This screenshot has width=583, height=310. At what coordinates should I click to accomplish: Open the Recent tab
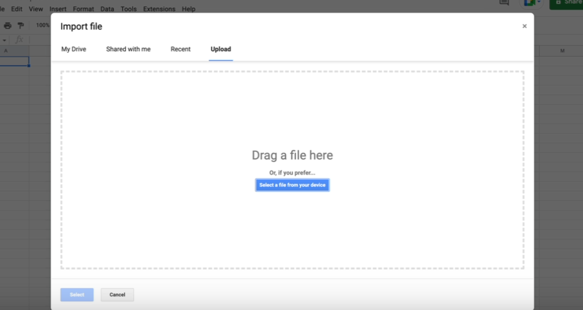coord(180,49)
